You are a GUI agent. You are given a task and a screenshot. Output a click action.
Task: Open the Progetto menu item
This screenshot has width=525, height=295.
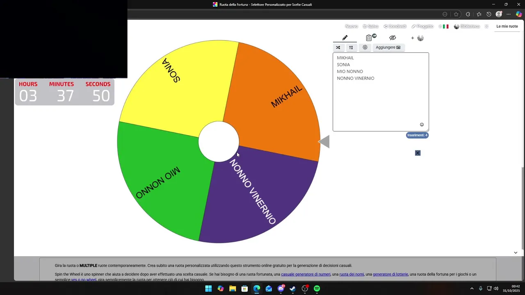pos(422,26)
